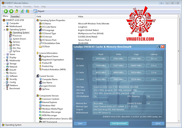The width and height of the screenshot is (182, 128).
Task: Click the Benchmark hourglass icon
Action: 7,89
